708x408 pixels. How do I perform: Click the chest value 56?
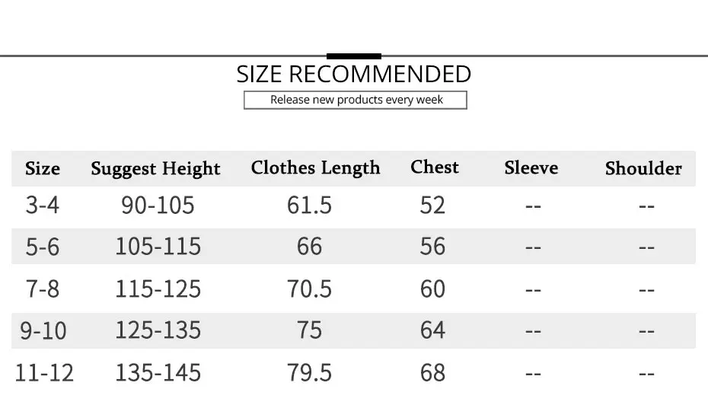point(432,247)
